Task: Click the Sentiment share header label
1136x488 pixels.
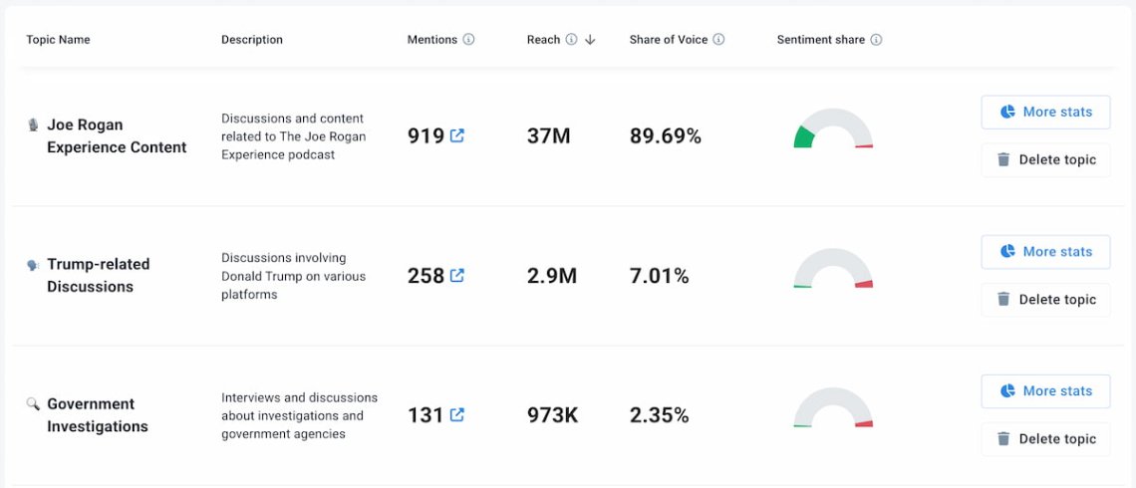Action: click(821, 40)
